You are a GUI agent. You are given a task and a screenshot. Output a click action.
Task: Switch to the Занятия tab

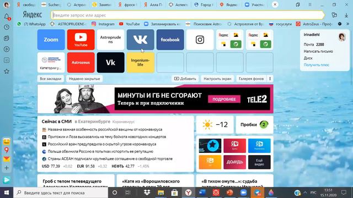103,4
